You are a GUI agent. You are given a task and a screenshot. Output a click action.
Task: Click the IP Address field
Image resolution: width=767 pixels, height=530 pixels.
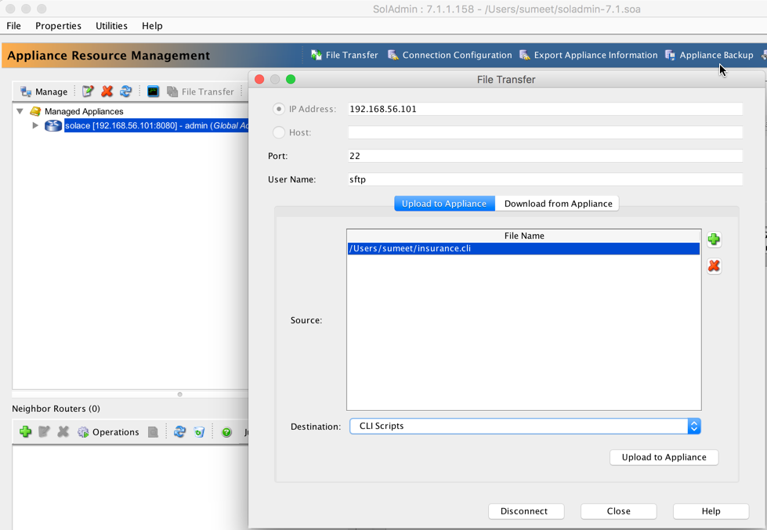point(545,109)
